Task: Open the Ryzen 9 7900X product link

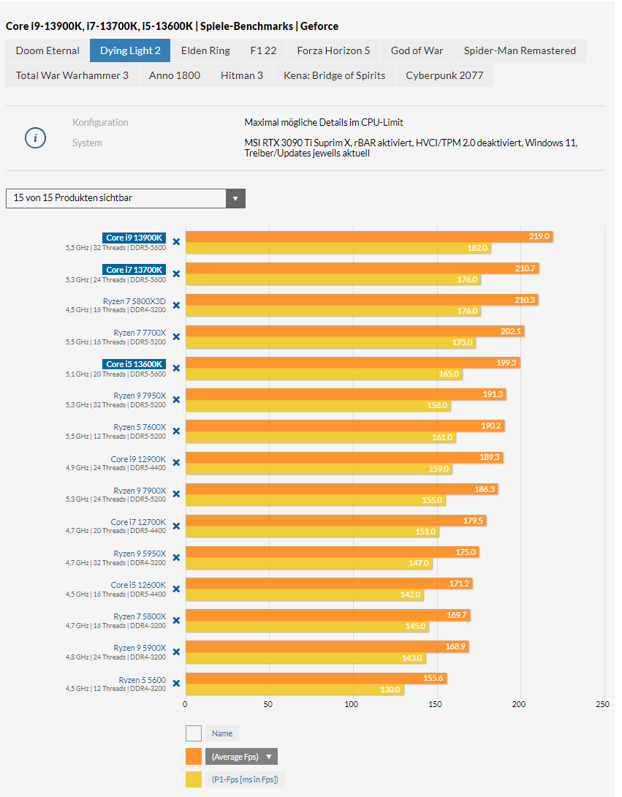Action: [140, 491]
